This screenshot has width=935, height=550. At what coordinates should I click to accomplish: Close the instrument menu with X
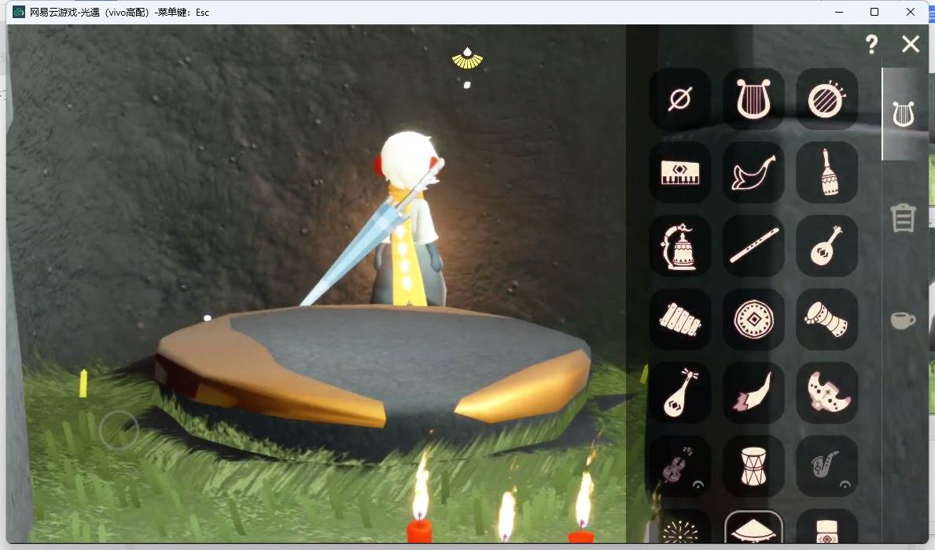[x=911, y=43]
